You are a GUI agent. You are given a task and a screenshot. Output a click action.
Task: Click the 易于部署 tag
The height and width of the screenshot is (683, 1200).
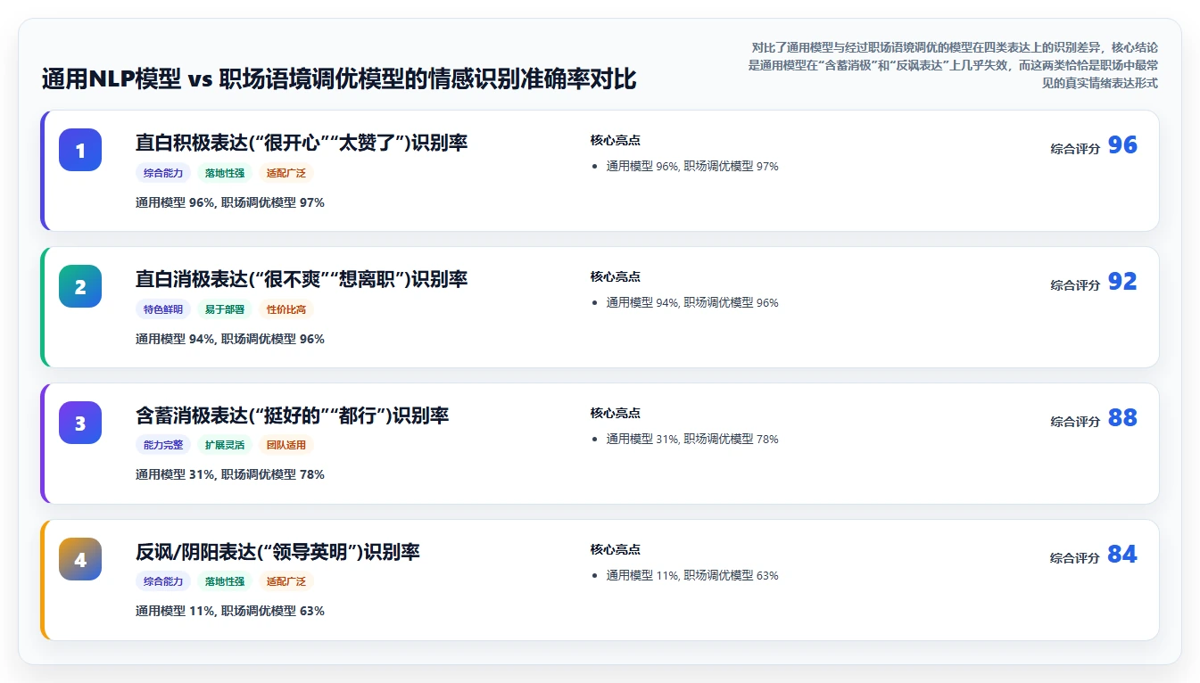[x=225, y=309]
